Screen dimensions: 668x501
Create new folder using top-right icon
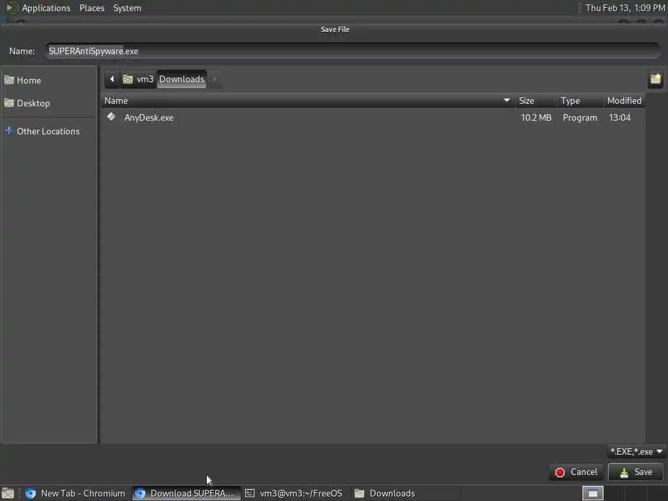tap(655, 79)
